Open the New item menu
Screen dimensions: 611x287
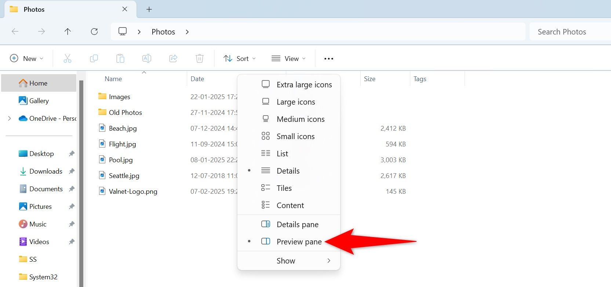[27, 58]
